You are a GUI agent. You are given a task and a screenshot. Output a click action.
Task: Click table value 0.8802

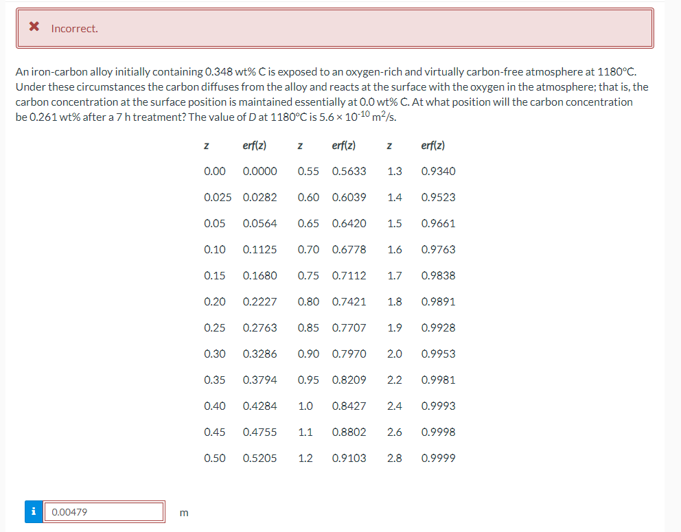coord(349,432)
